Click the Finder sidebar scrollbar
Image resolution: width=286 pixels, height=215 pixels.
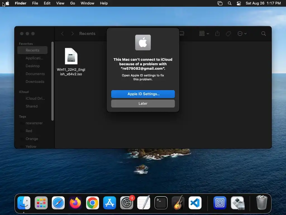point(53,81)
